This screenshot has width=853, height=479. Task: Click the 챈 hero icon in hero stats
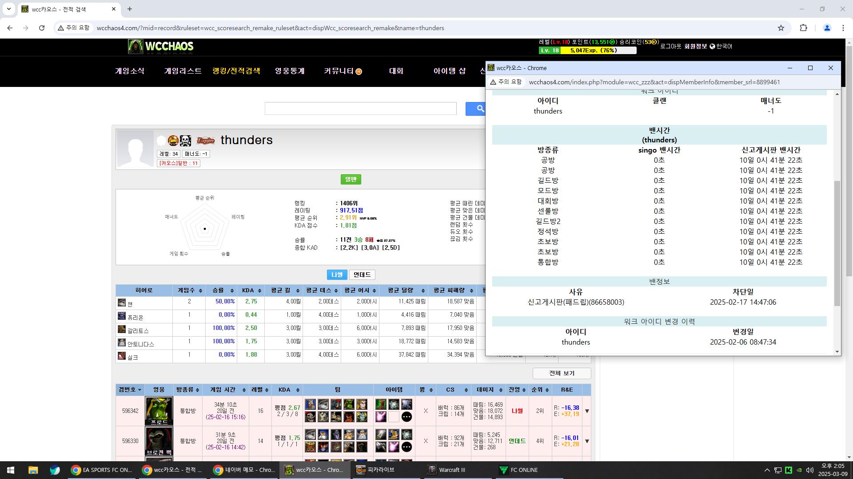pos(122,302)
